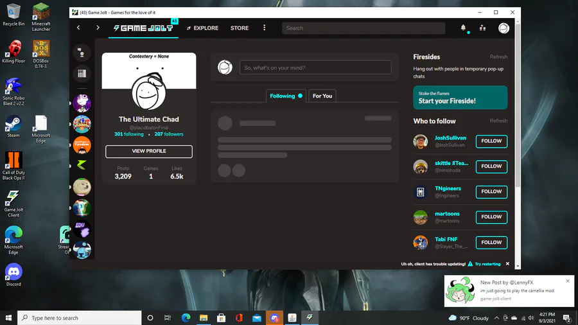Switch to the For You tab
The image size is (578, 325).
click(x=322, y=96)
